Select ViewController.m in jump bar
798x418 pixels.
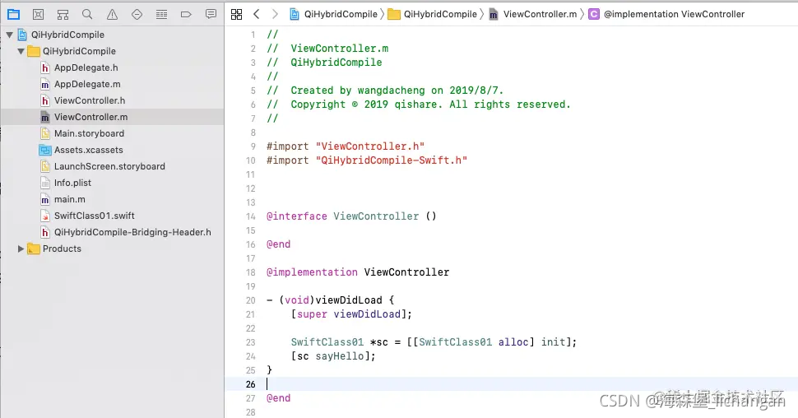point(533,14)
